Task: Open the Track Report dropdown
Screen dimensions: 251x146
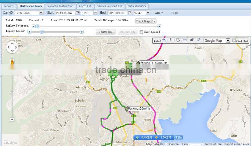Action: [x=146, y=21]
